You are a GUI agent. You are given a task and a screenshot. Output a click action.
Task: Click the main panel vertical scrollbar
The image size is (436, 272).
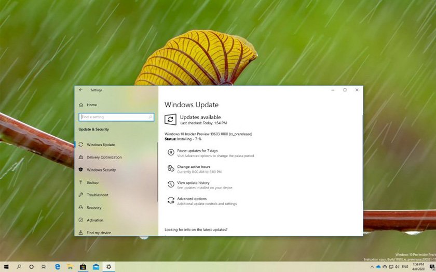tap(362, 155)
